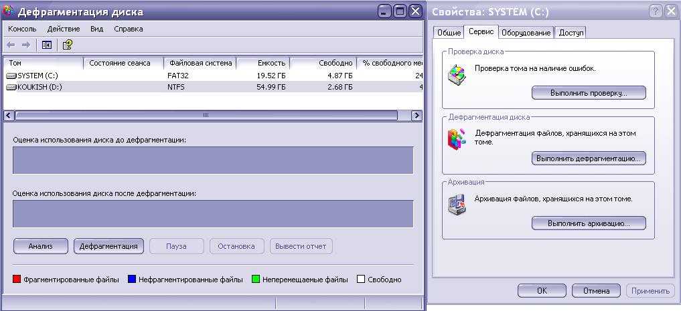Image resolution: width=681 pixels, height=311 pixels.
Task: Confirm with the OK button
Action: [x=542, y=291]
